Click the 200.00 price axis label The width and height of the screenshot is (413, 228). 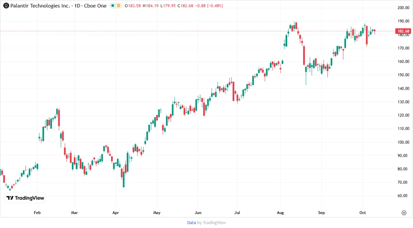point(403,8)
